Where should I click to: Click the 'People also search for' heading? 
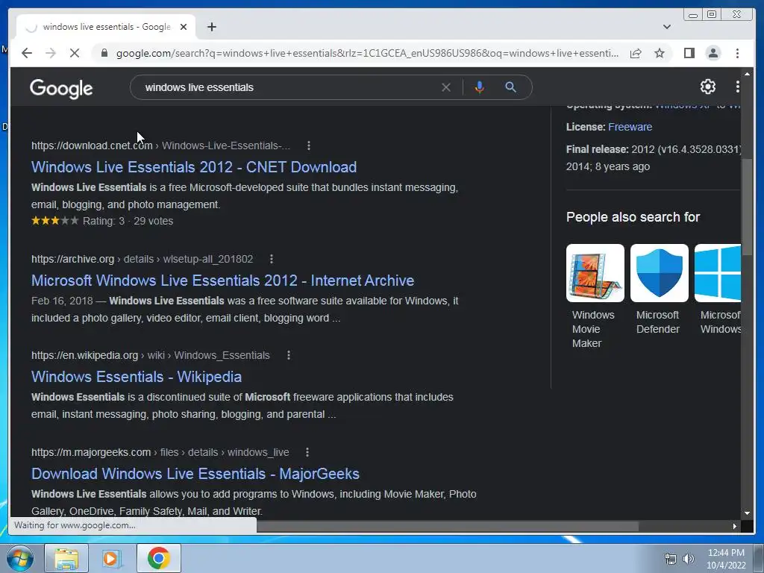(633, 217)
